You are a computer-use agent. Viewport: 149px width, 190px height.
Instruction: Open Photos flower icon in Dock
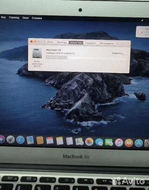[89, 142]
